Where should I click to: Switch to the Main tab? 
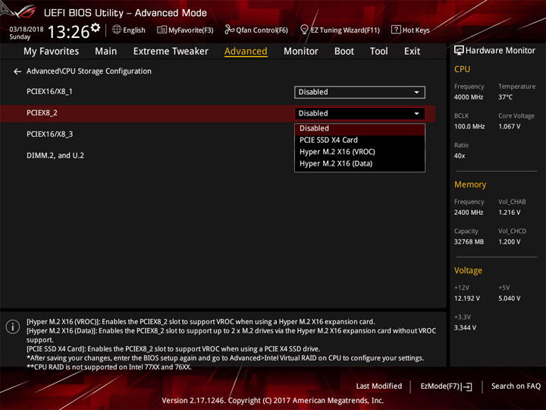click(106, 52)
